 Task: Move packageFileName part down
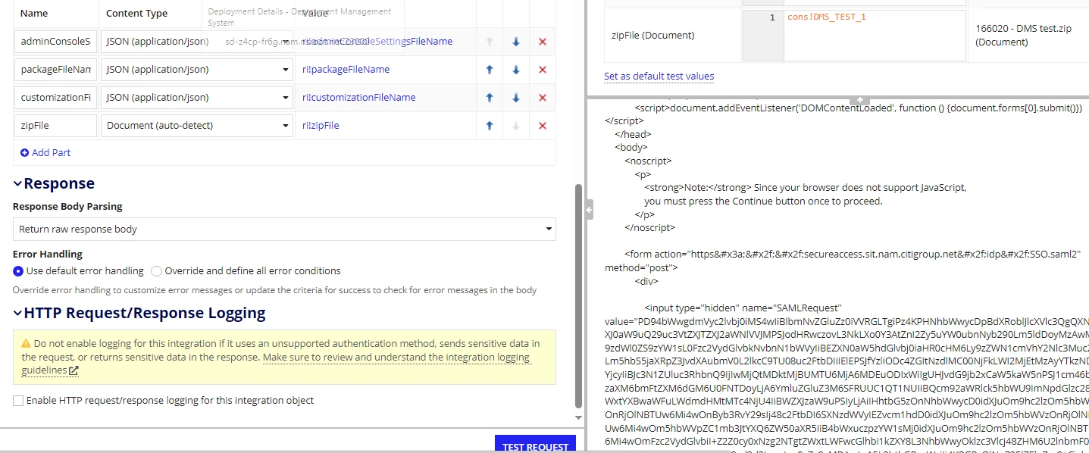(x=516, y=70)
